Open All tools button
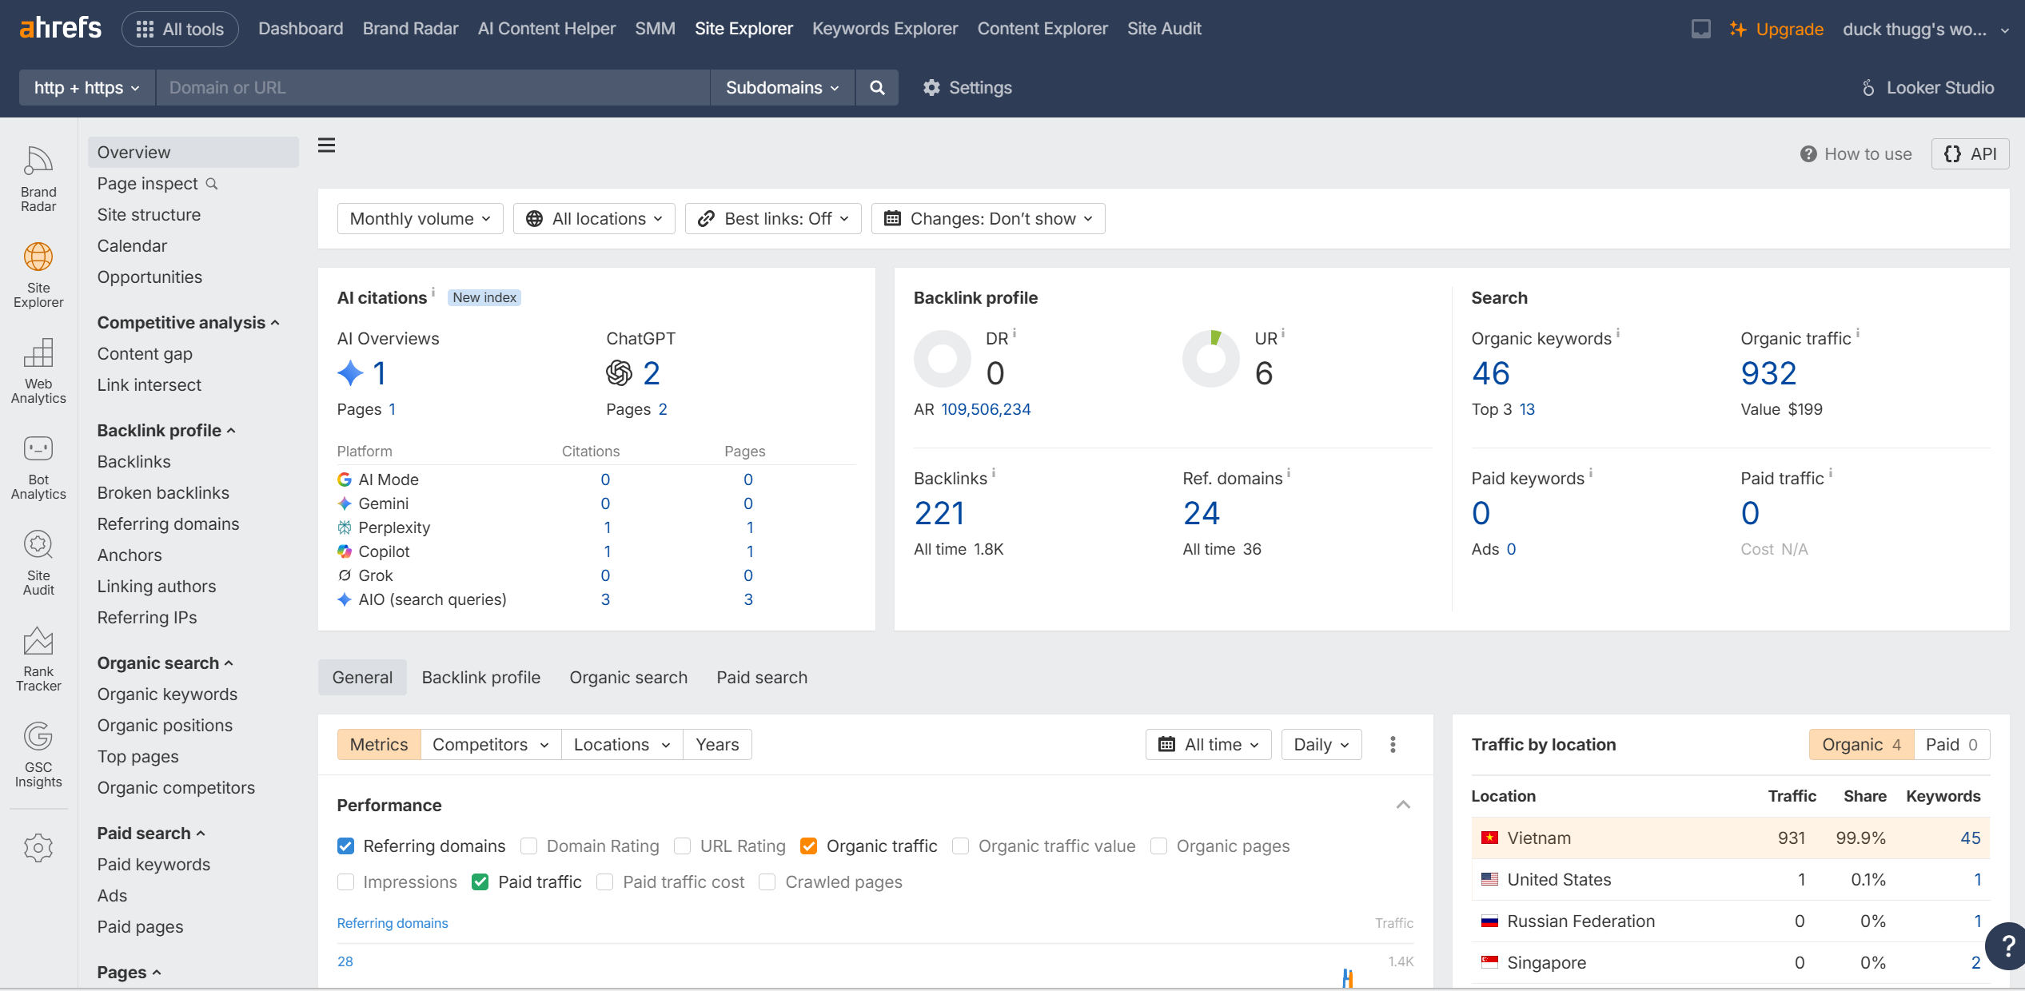The height and width of the screenshot is (991, 2025). 180,29
